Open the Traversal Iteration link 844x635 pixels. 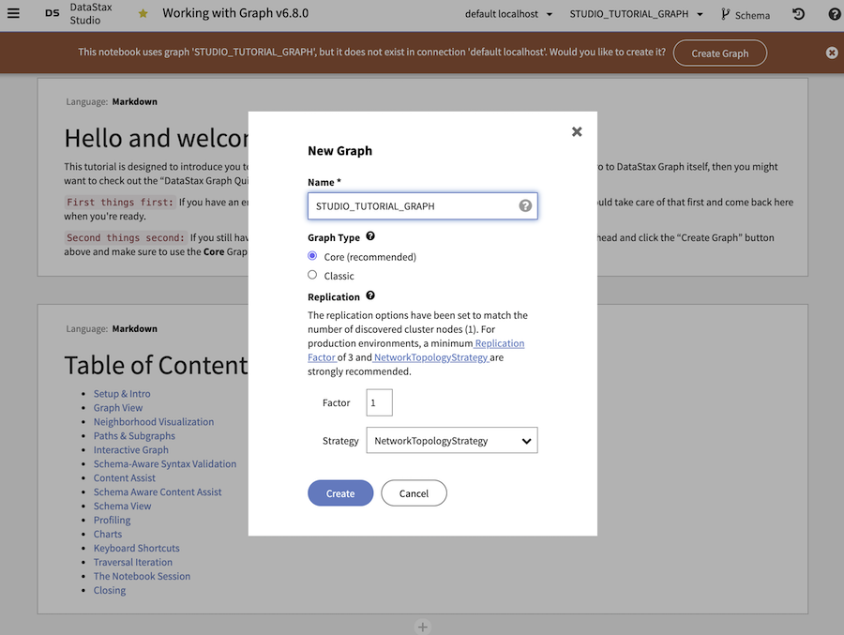[x=133, y=562]
